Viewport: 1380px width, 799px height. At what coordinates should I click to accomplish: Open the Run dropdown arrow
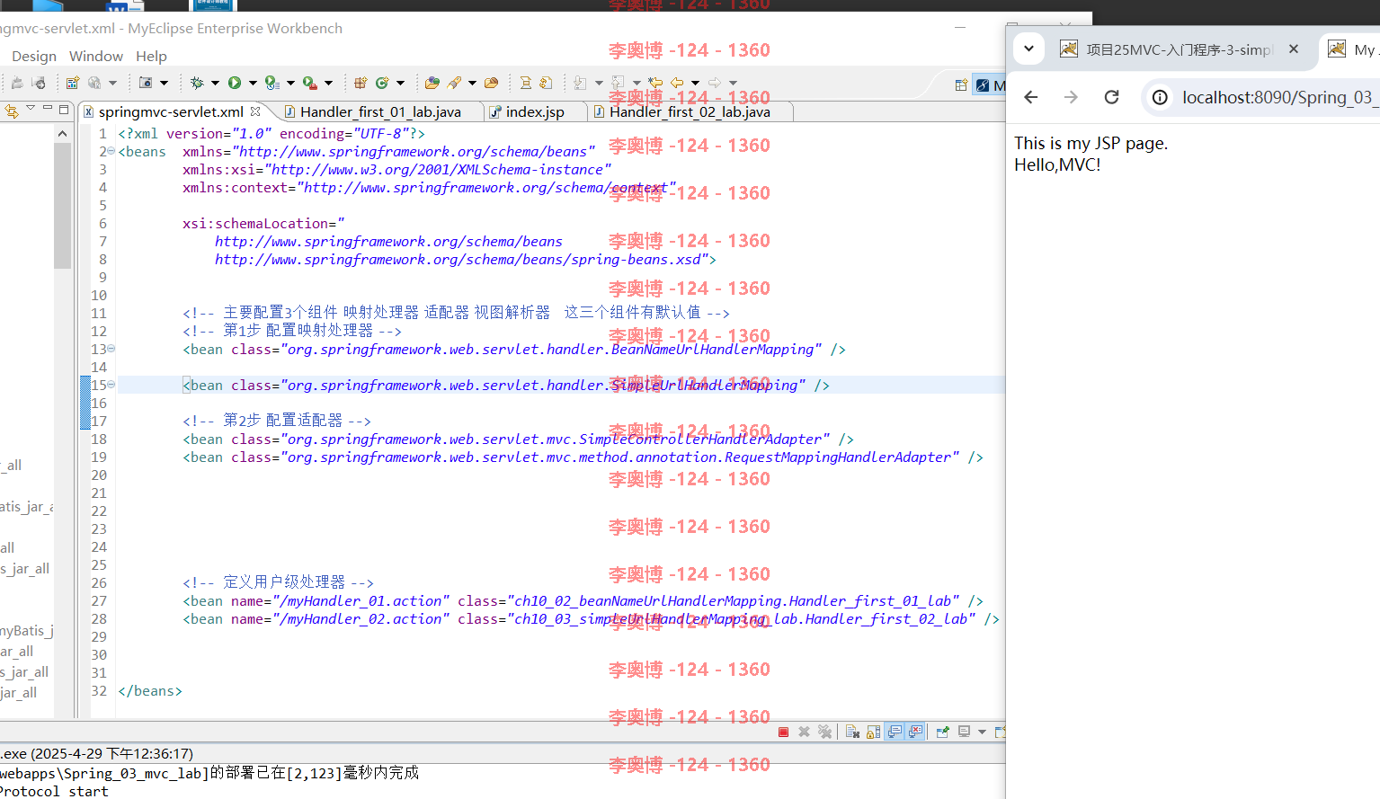[253, 83]
